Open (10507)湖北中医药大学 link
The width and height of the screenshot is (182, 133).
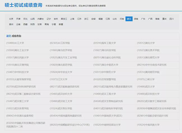pyautogui.click(x=106, y=65)
